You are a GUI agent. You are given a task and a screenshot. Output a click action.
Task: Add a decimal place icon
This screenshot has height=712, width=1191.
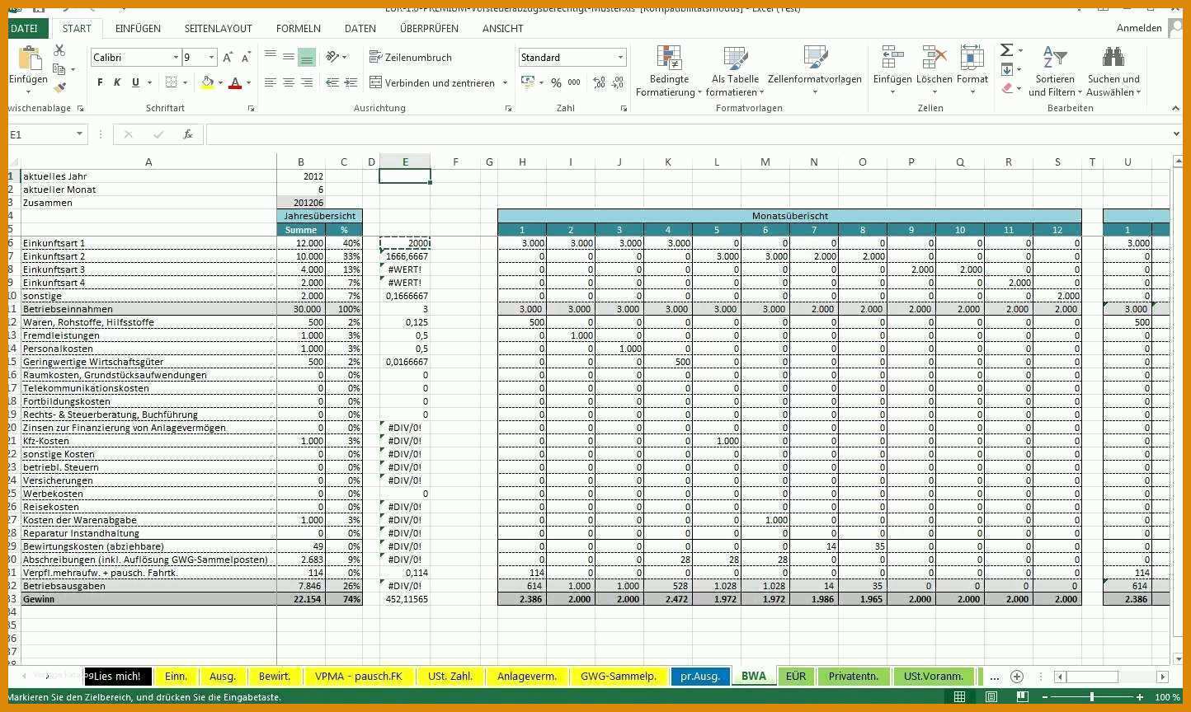click(600, 82)
